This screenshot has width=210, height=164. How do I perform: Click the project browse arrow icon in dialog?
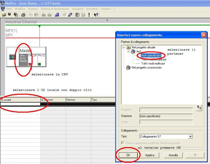pyautogui.click(x=199, y=108)
